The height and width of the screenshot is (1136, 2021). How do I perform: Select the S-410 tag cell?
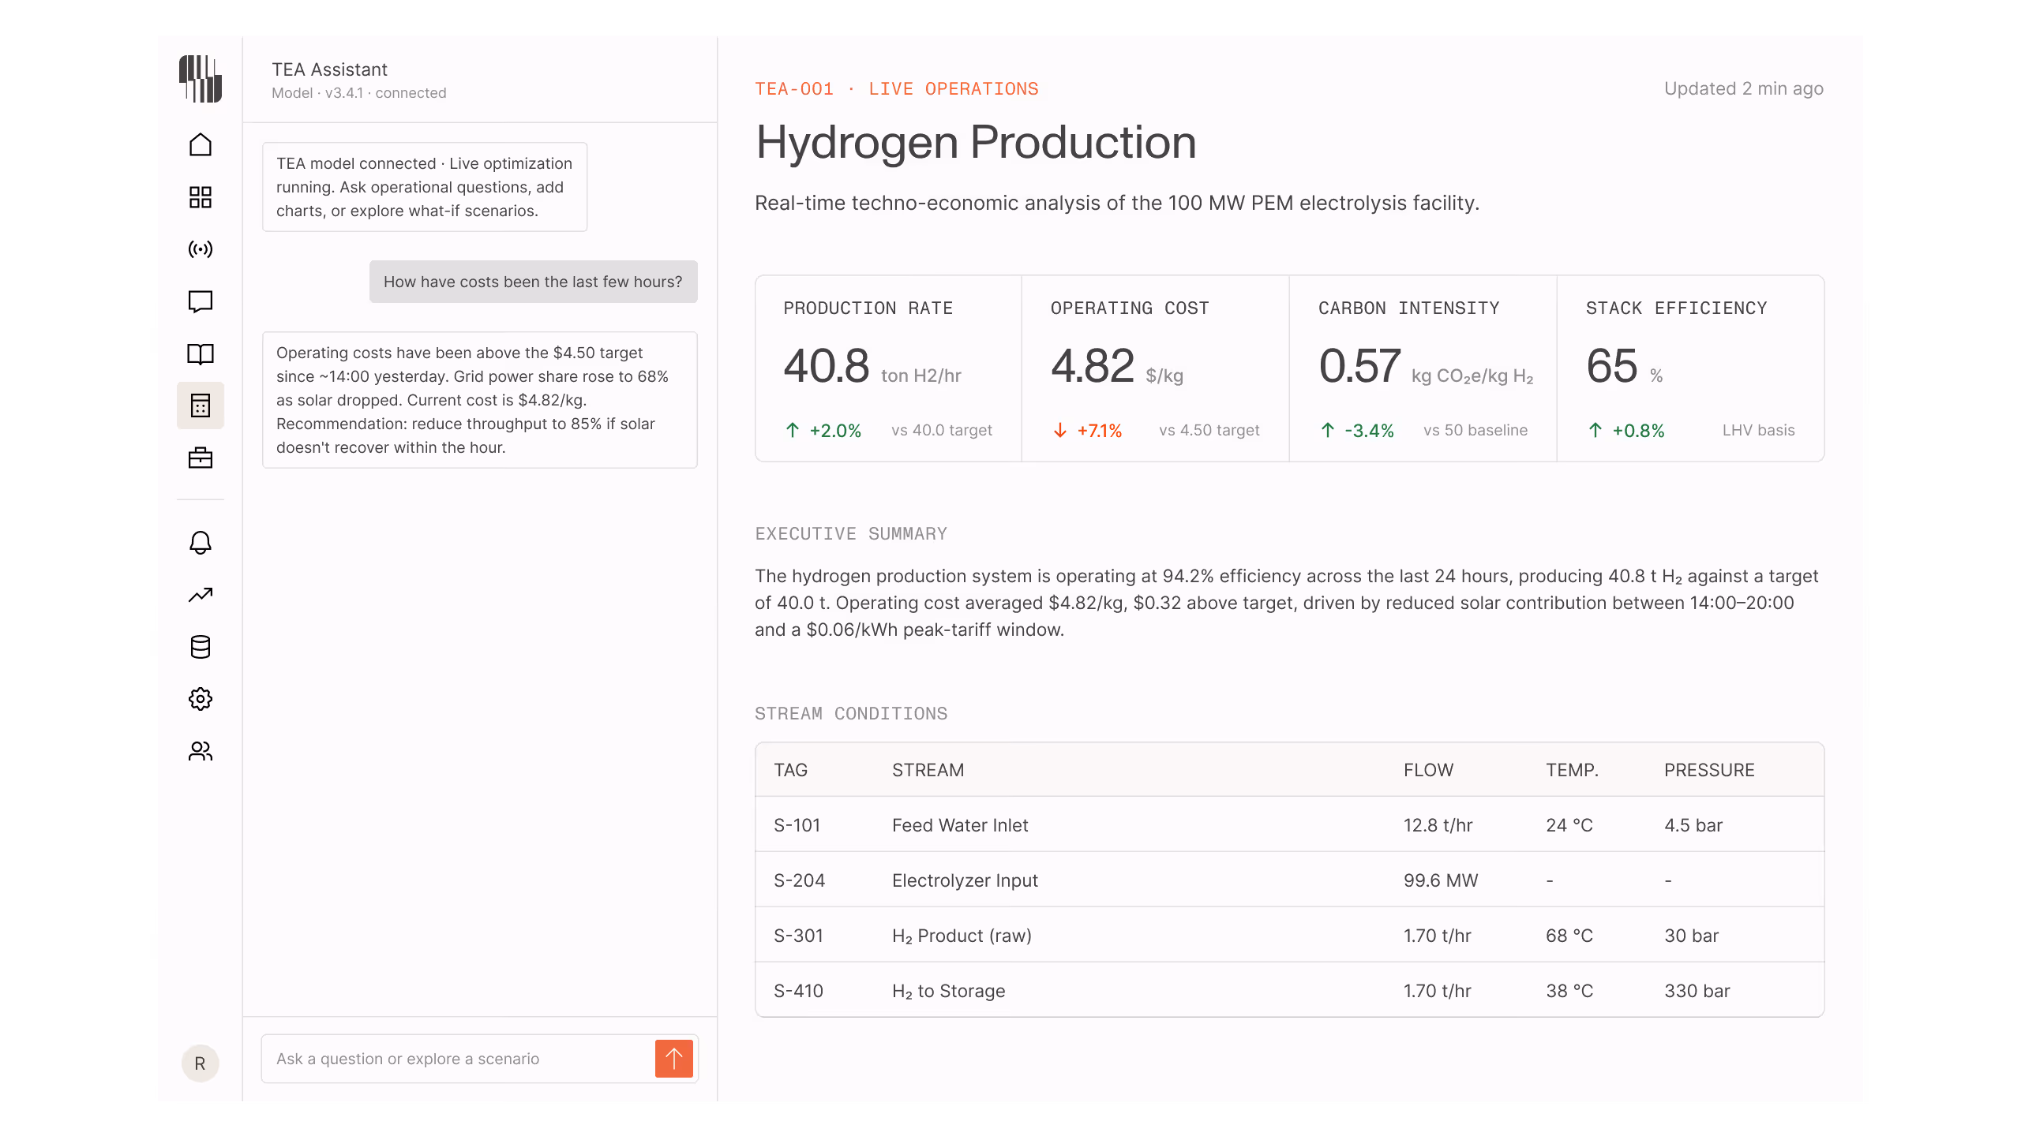click(x=798, y=991)
